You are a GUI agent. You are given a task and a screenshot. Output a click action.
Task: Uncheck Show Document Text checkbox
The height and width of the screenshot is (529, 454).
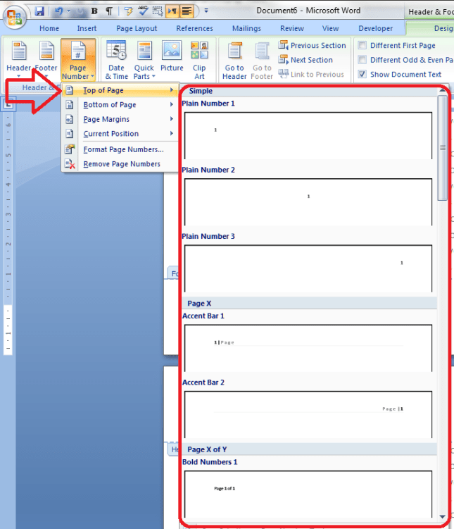(362, 74)
